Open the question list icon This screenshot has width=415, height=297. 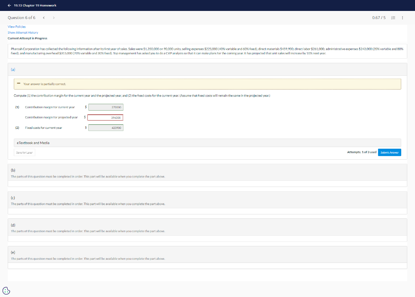click(393, 18)
